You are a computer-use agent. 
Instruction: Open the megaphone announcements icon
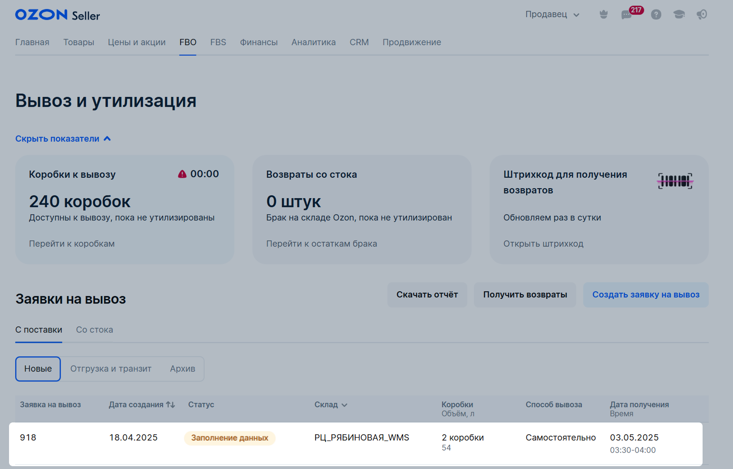tap(702, 15)
